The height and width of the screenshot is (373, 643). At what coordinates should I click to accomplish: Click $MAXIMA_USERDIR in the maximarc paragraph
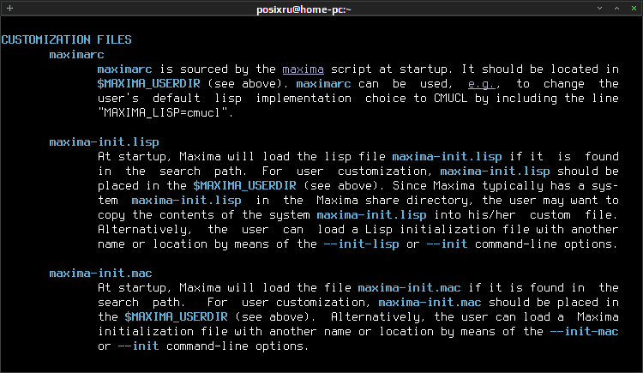click(x=149, y=84)
